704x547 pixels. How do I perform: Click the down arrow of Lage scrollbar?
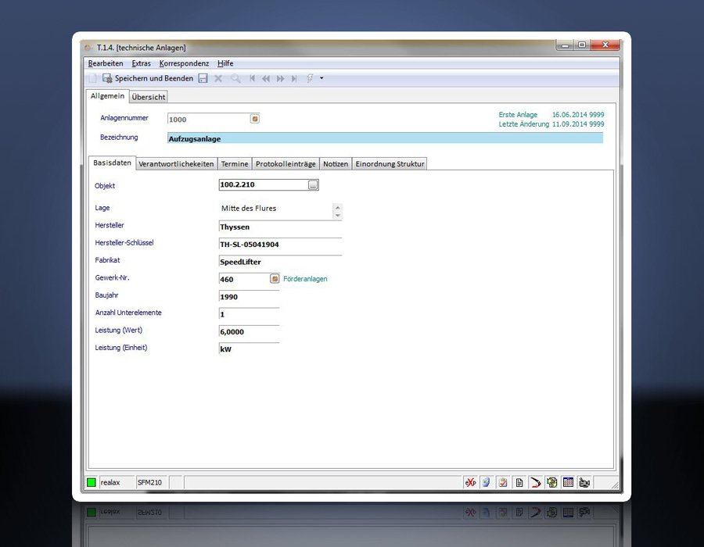[338, 216]
